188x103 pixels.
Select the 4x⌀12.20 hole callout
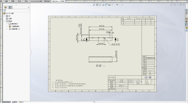tap(116, 44)
